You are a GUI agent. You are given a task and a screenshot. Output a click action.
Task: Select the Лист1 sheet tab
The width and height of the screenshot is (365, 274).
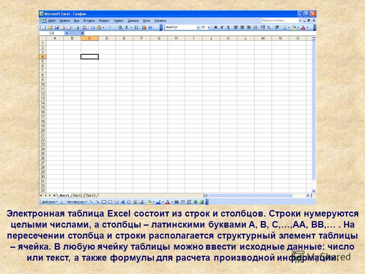click(64, 196)
